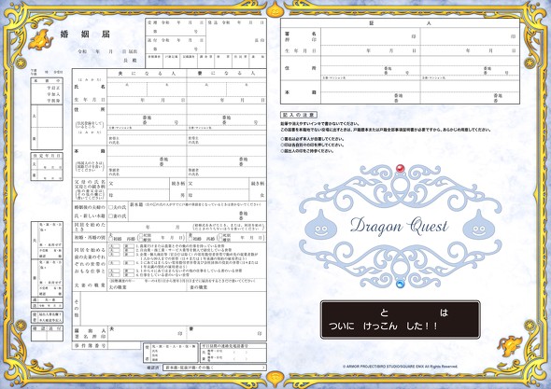Click the wife's given name (名) field
The height and width of the screenshot is (389, 551).
247,90
